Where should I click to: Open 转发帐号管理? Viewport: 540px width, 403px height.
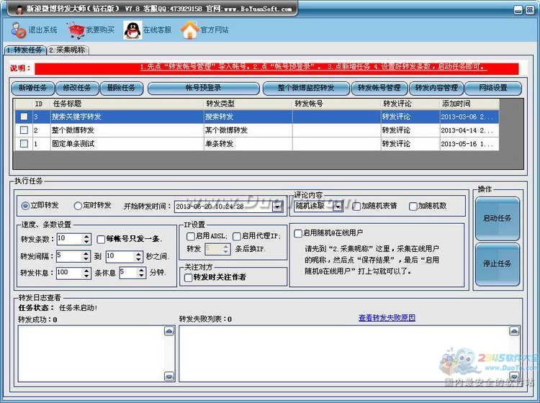pyautogui.click(x=379, y=88)
